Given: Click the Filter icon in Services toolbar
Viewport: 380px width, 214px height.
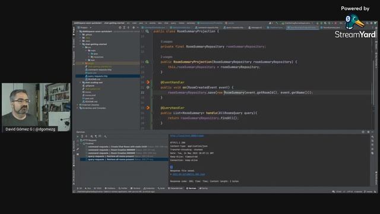Looking at the screenshot, I should (96, 136).
